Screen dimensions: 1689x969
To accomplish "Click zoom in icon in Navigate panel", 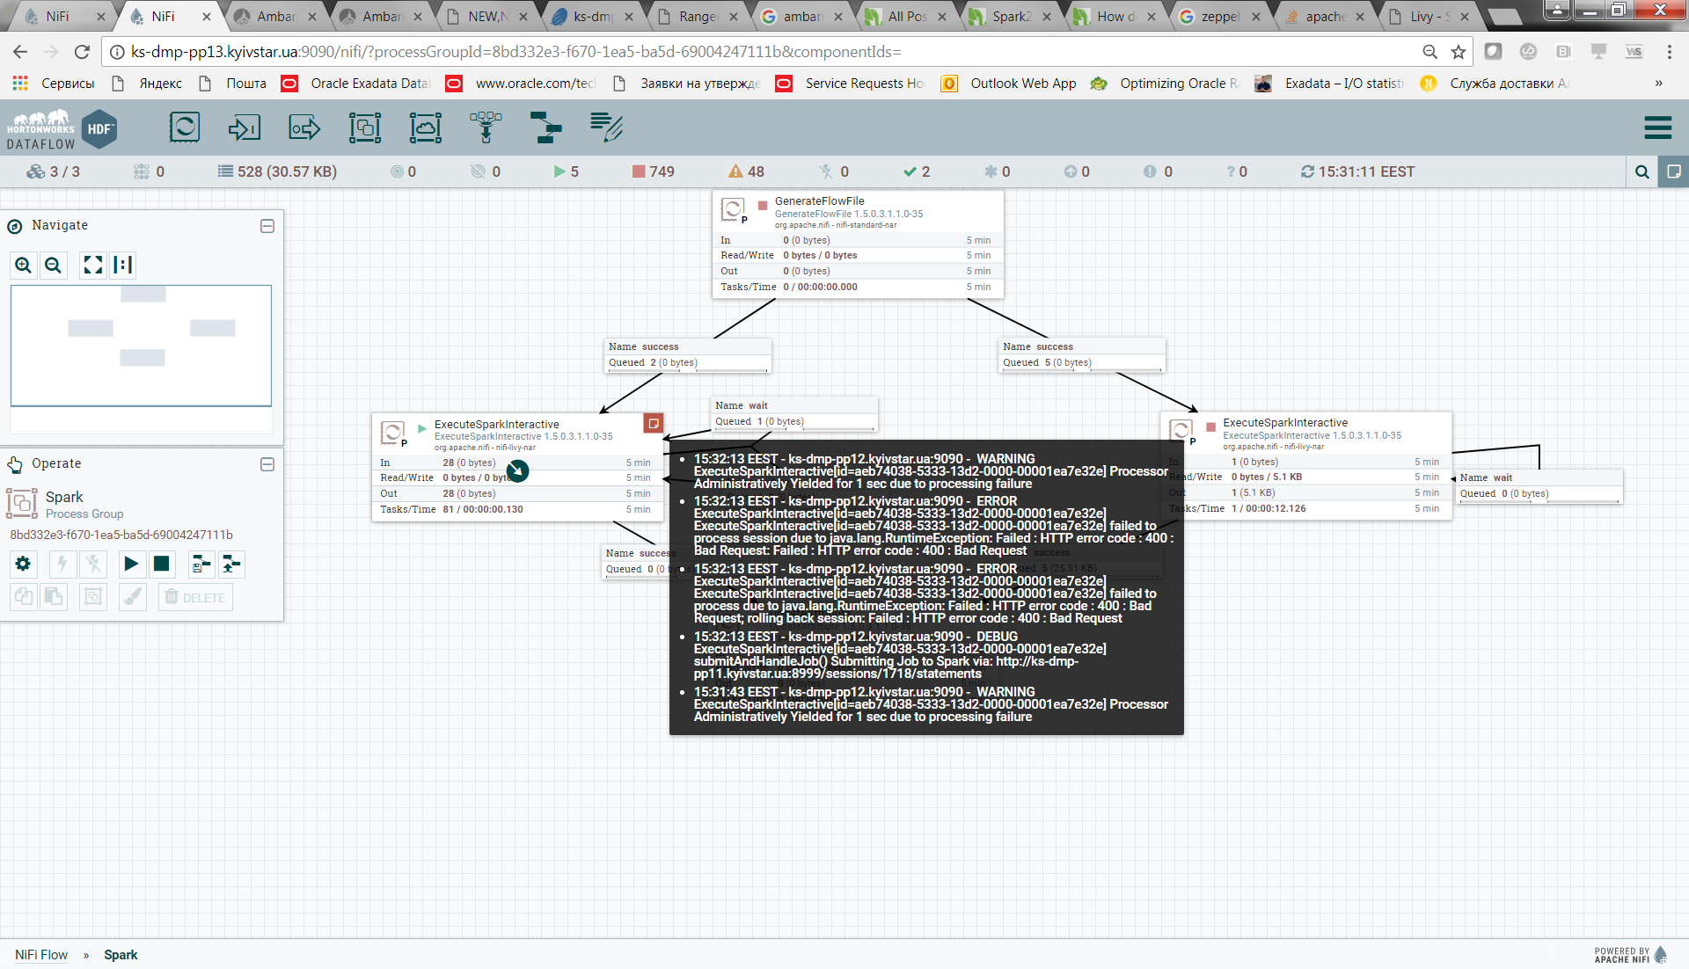I will tap(24, 265).
